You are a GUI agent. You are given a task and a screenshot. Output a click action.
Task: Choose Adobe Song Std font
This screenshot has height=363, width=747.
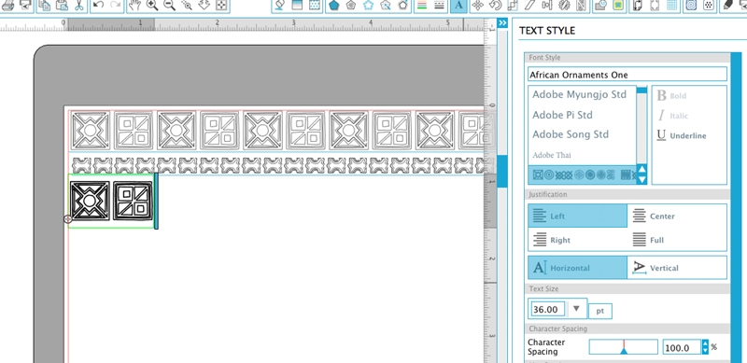pyautogui.click(x=571, y=134)
